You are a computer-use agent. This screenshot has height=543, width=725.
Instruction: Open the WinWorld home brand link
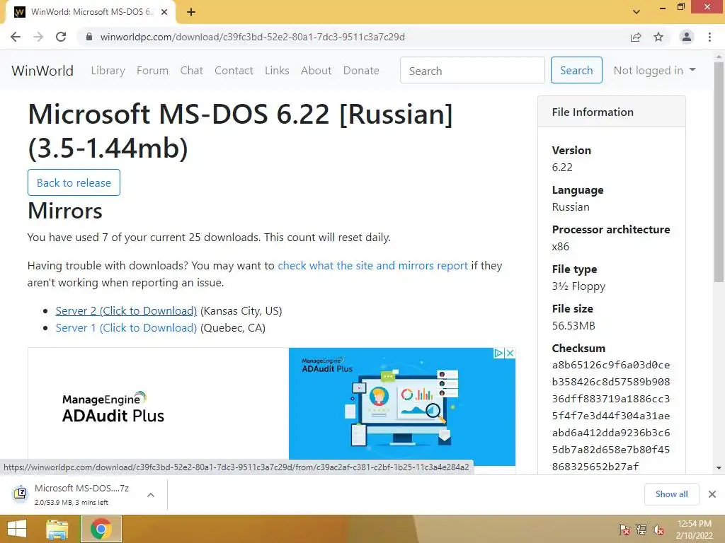tap(42, 71)
